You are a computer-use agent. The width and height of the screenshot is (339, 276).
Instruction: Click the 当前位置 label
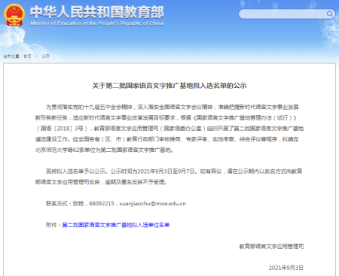[x=11, y=56]
